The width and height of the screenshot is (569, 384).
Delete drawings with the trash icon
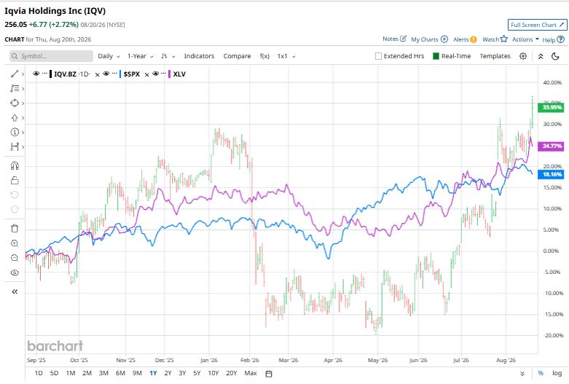click(15, 229)
